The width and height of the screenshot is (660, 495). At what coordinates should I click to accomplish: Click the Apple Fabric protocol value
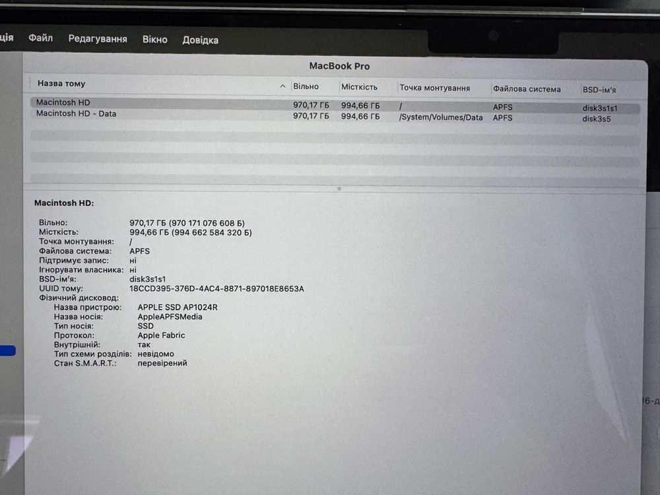pos(161,335)
